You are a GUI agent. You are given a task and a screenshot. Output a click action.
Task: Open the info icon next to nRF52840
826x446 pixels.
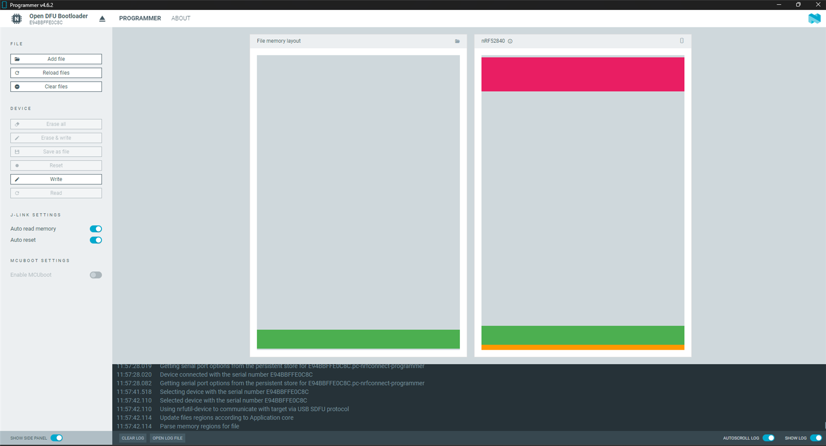point(510,41)
